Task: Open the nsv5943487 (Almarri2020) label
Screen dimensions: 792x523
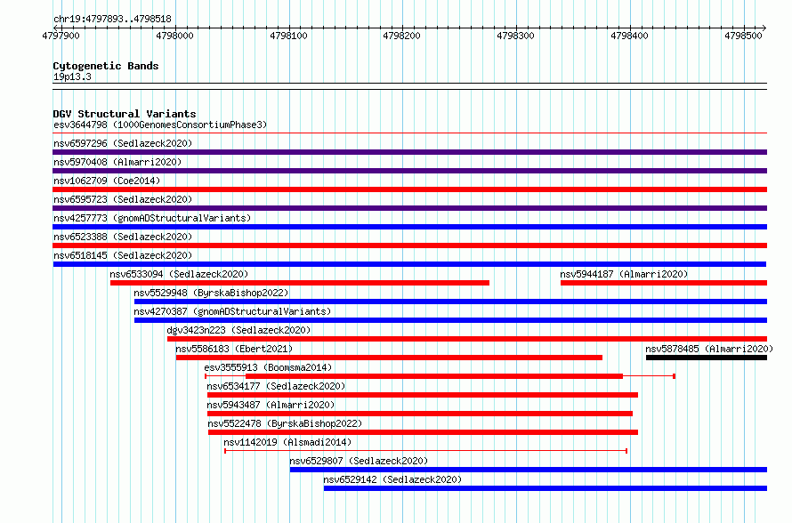Action: 271,405
